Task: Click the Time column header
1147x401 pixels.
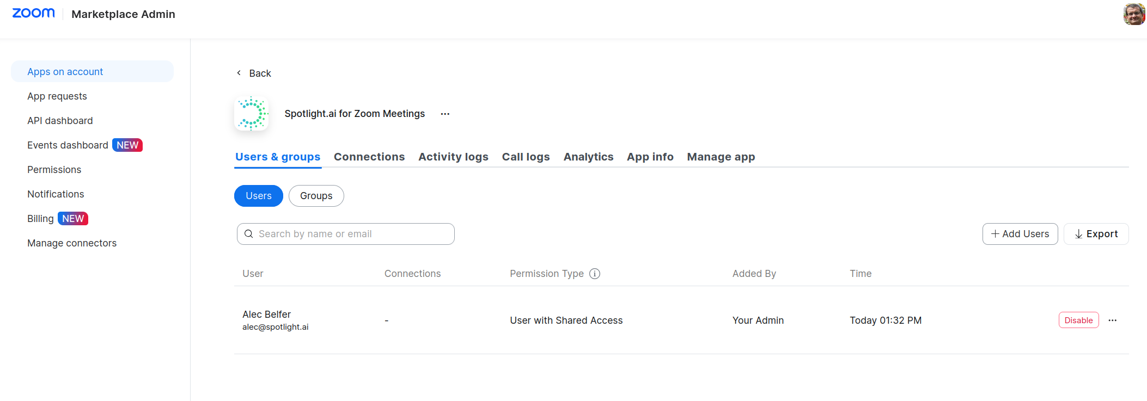Action: pyautogui.click(x=861, y=274)
